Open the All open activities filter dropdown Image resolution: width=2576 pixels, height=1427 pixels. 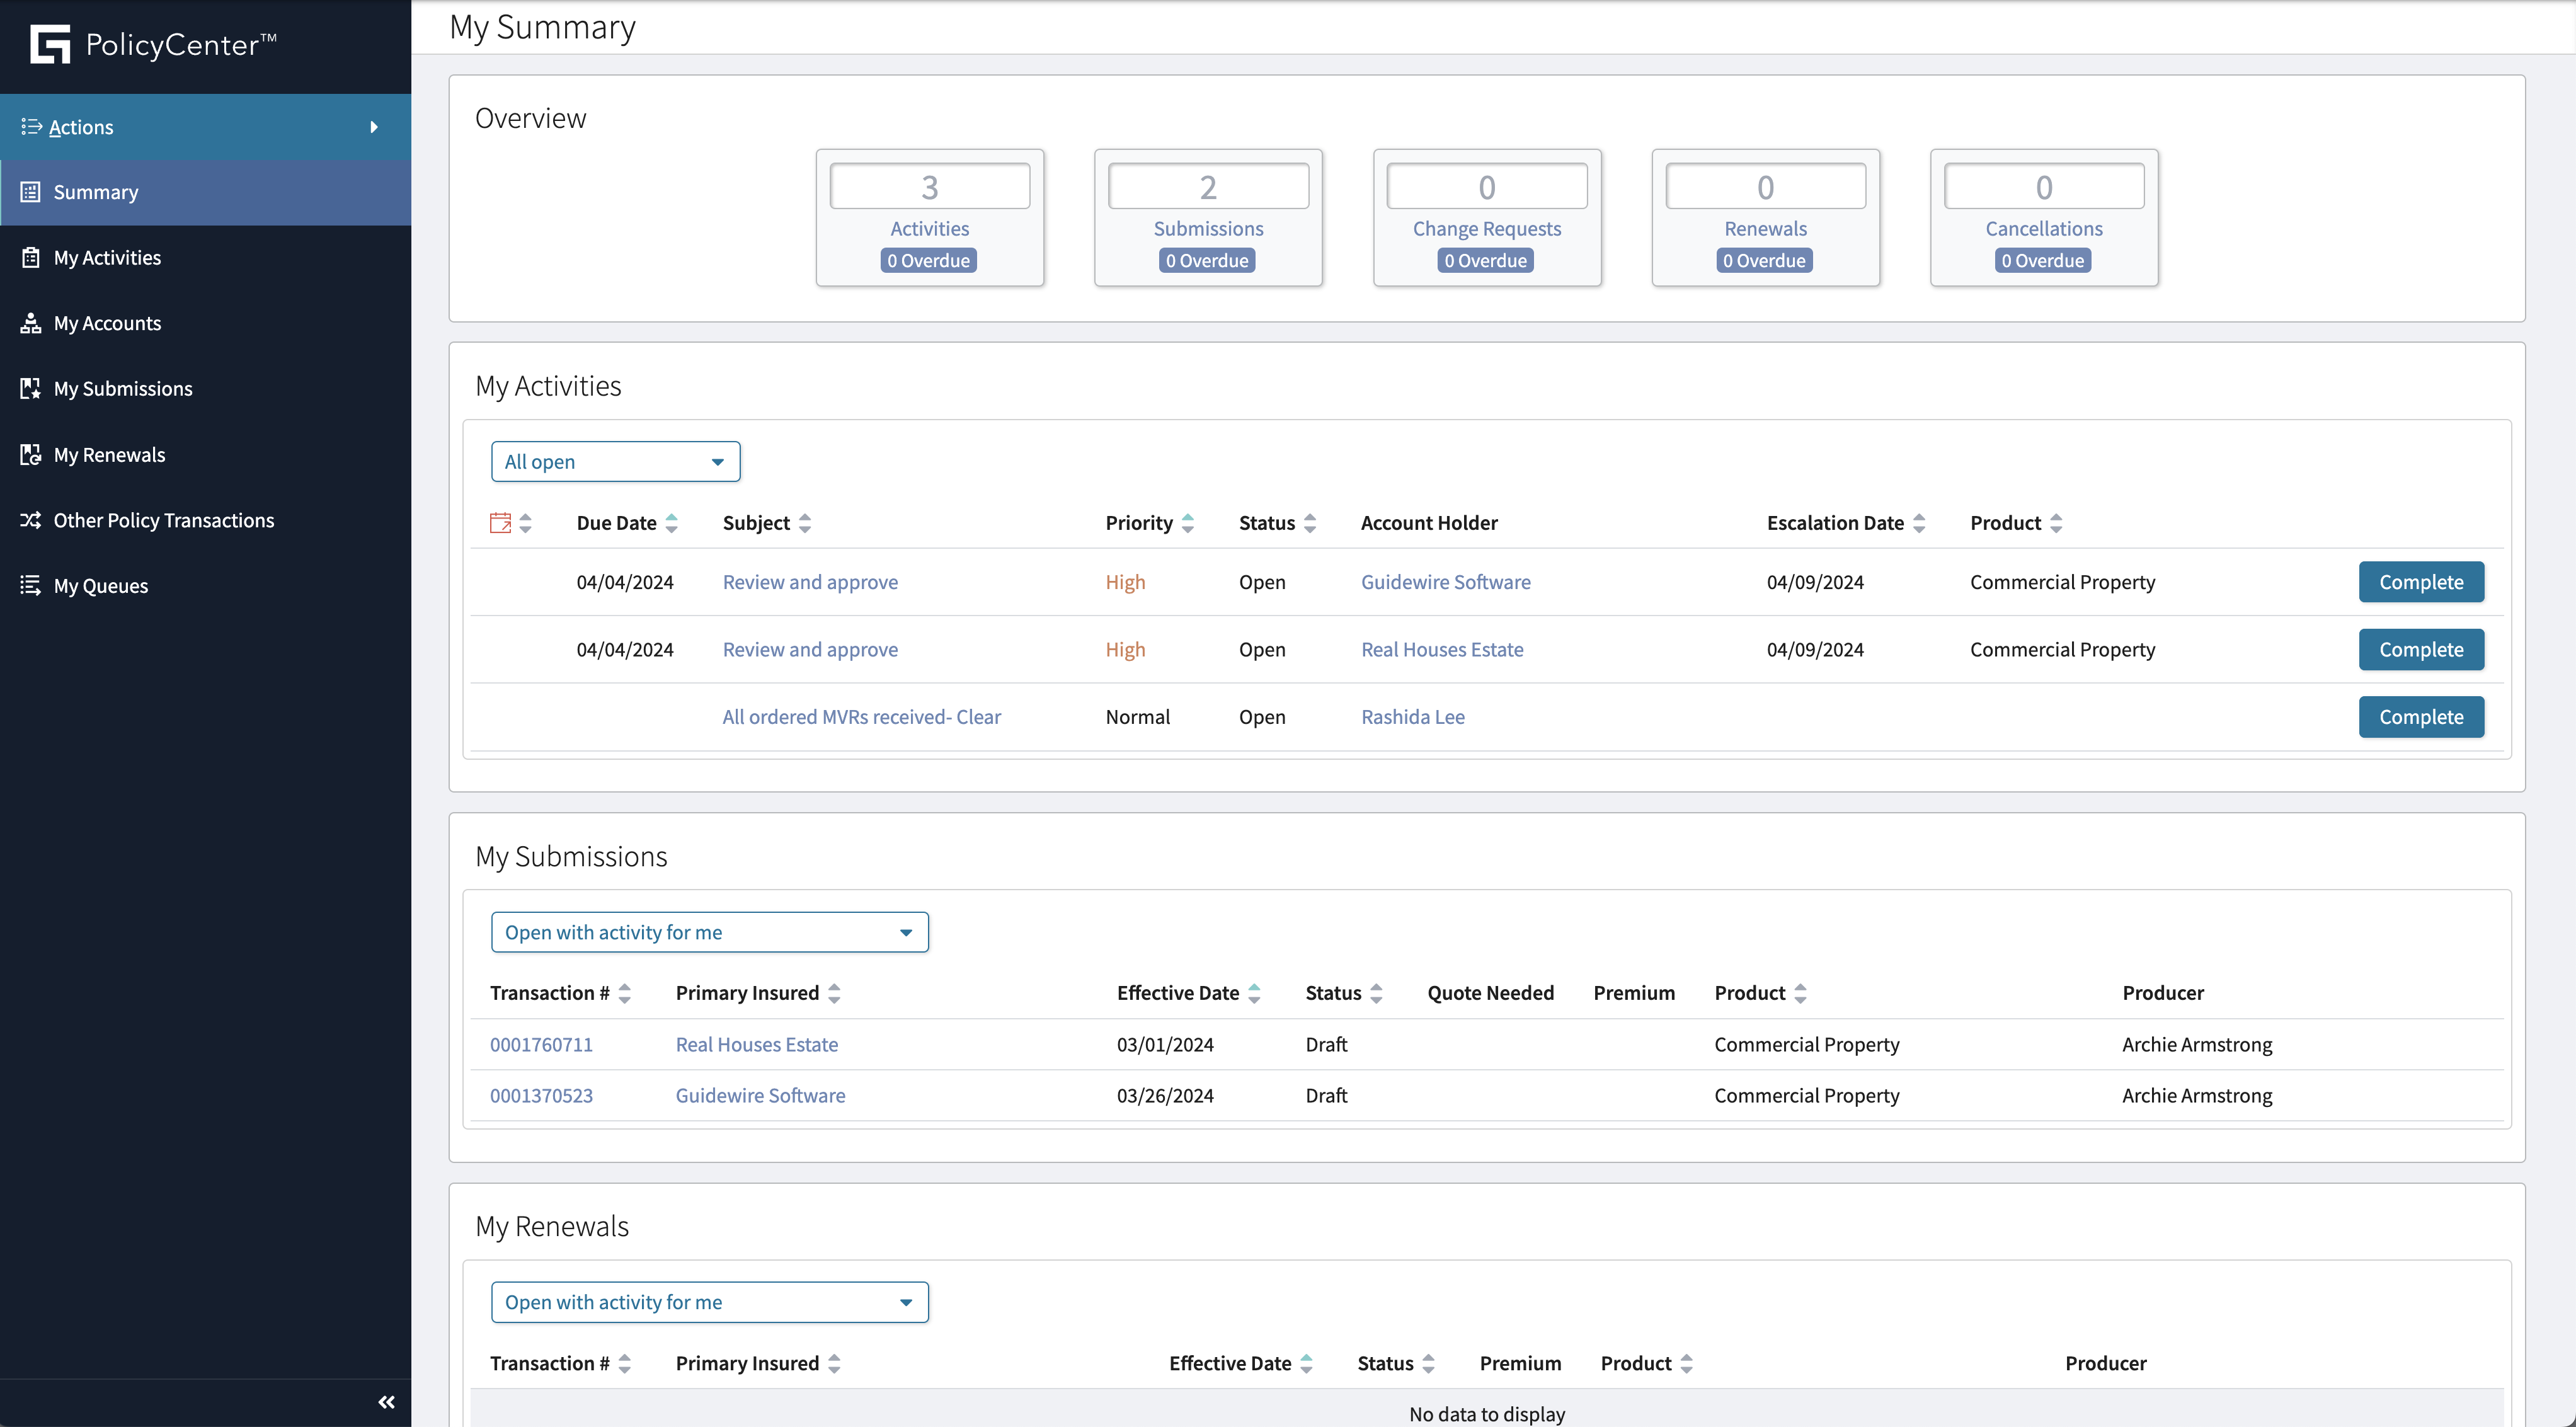coord(615,462)
